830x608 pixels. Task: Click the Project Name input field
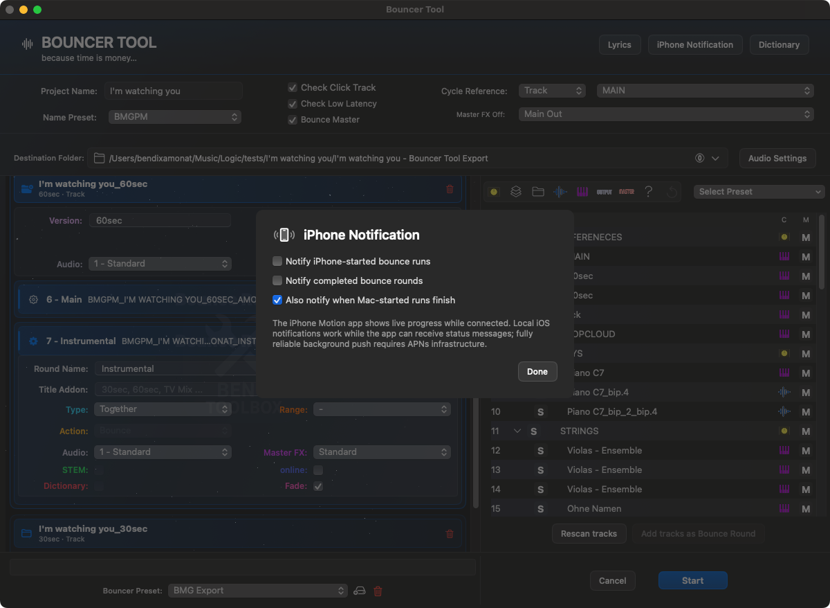(x=174, y=91)
